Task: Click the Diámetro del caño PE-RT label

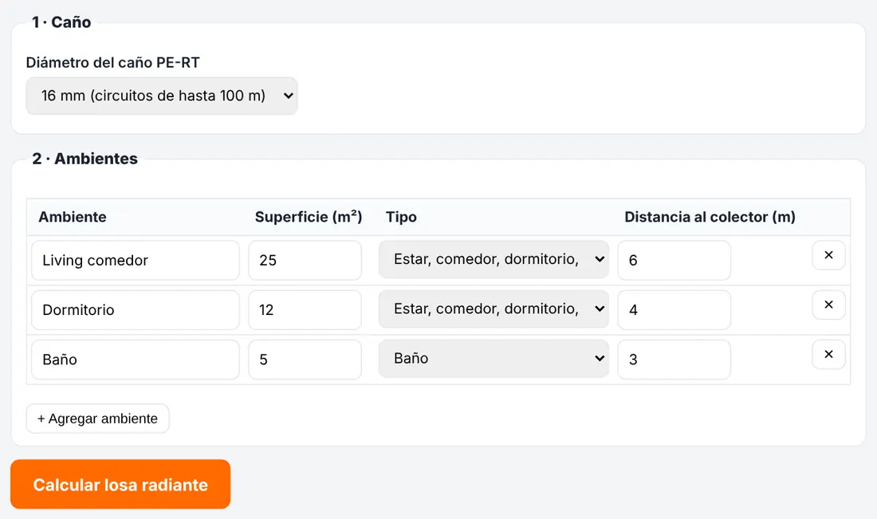Action: (x=112, y=63)
